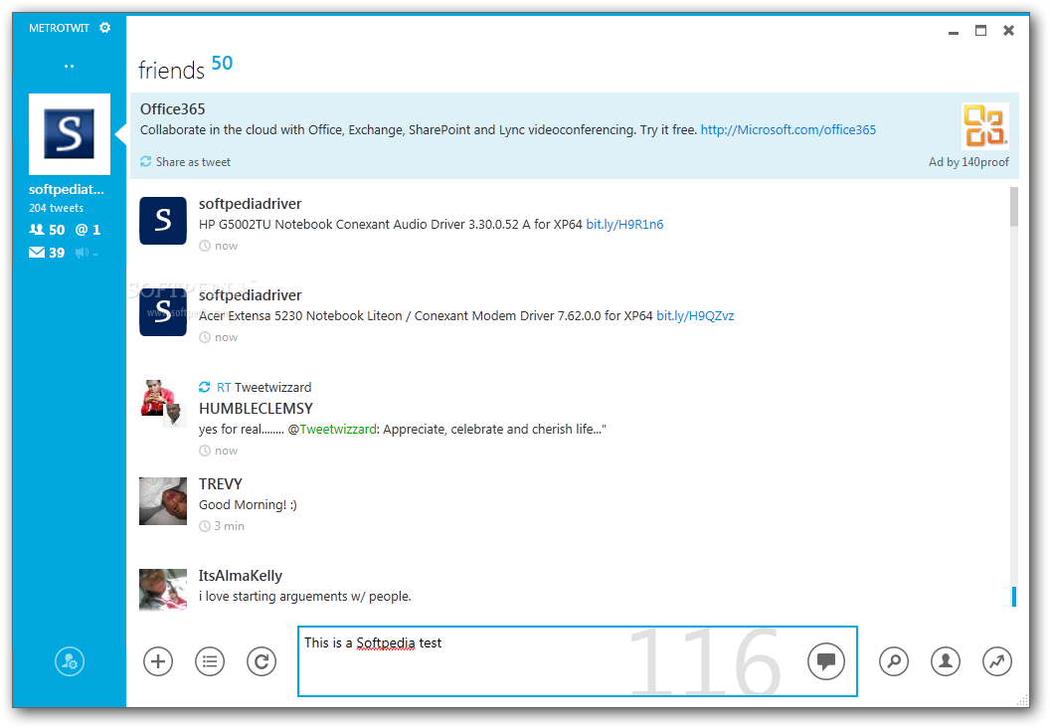The width and height of the screenshot is (1050, 728).
Task: Click avatar of Acer Extensa tweet
Action: pos(163,312)
